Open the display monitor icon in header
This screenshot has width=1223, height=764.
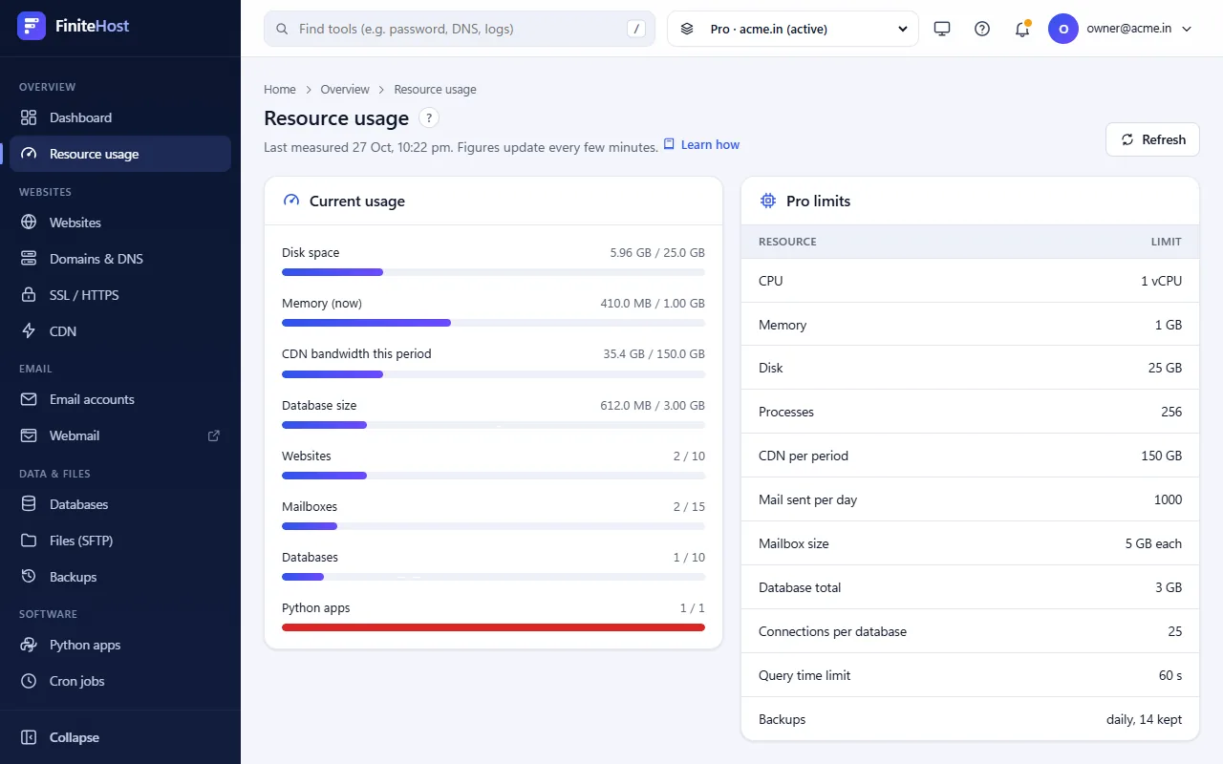(x=942, y=29)
